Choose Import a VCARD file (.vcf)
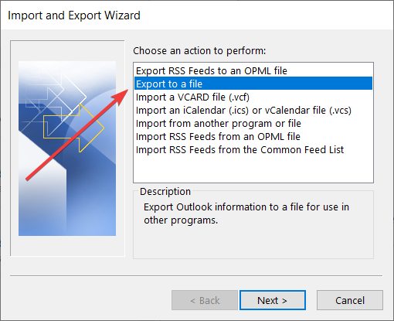Image resolution: width=394 pixels, height=321 pixels. (192, 97)
